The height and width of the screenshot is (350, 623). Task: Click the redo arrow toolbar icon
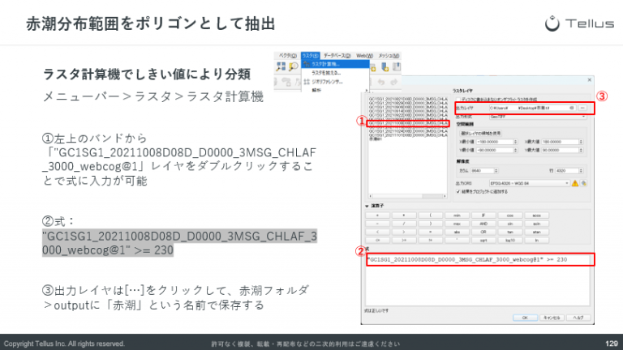pos(393,82)
